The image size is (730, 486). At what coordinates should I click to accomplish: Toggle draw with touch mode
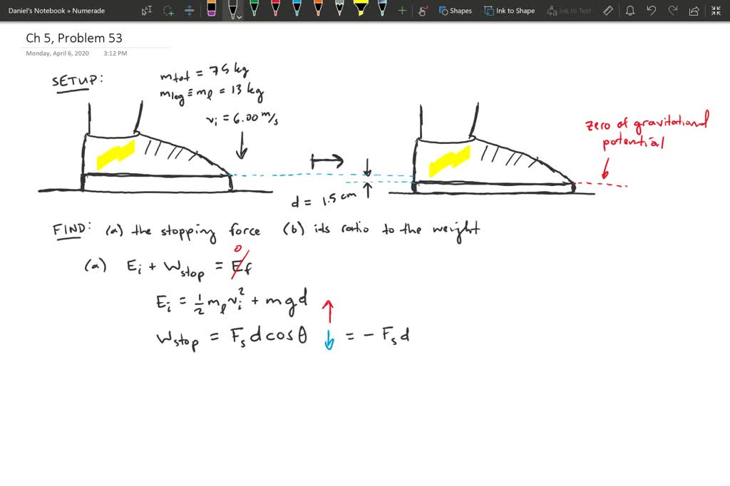[422, 11]
